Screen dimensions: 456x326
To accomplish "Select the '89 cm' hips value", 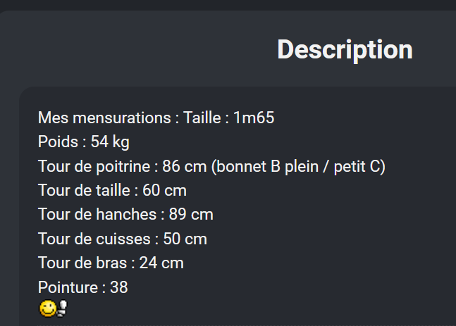I will point(191,215).
